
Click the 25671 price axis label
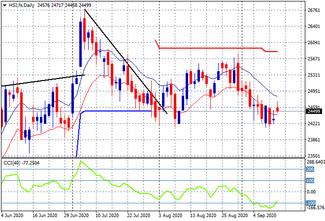(x=314, y=59)
